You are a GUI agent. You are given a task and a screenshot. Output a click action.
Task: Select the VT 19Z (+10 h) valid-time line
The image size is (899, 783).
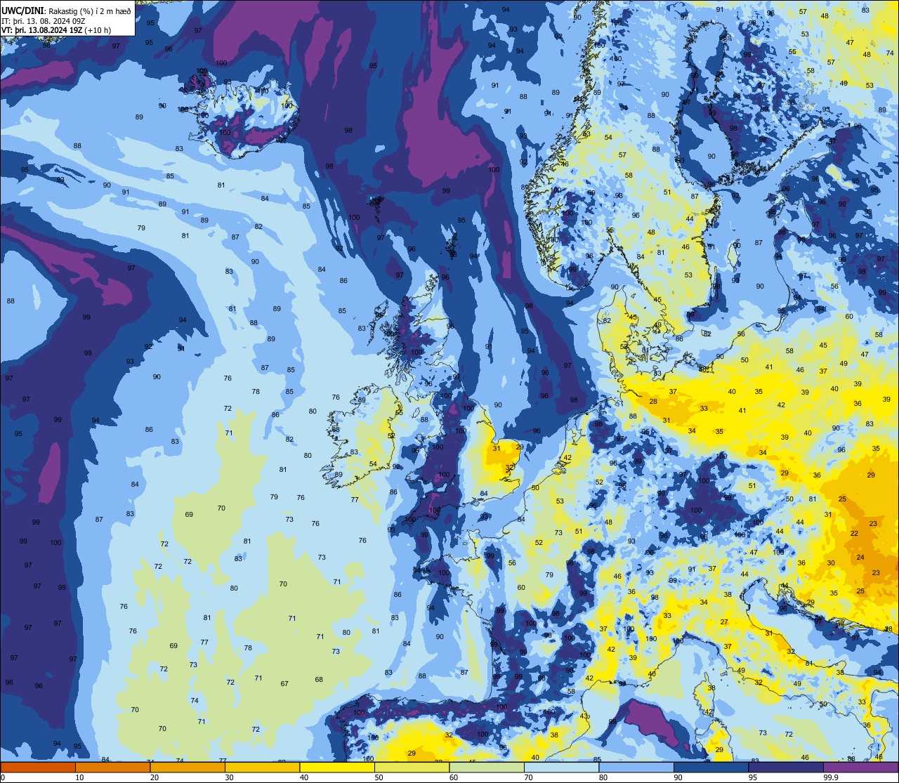click(56, 30)
